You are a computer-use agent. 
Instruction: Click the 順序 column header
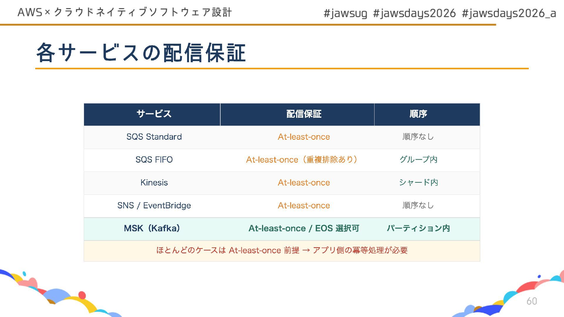coord(418,114)
